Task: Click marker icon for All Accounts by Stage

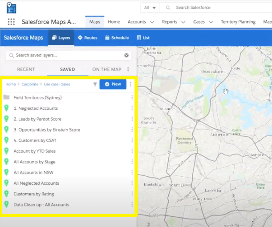Action: (x=6, y=162)
